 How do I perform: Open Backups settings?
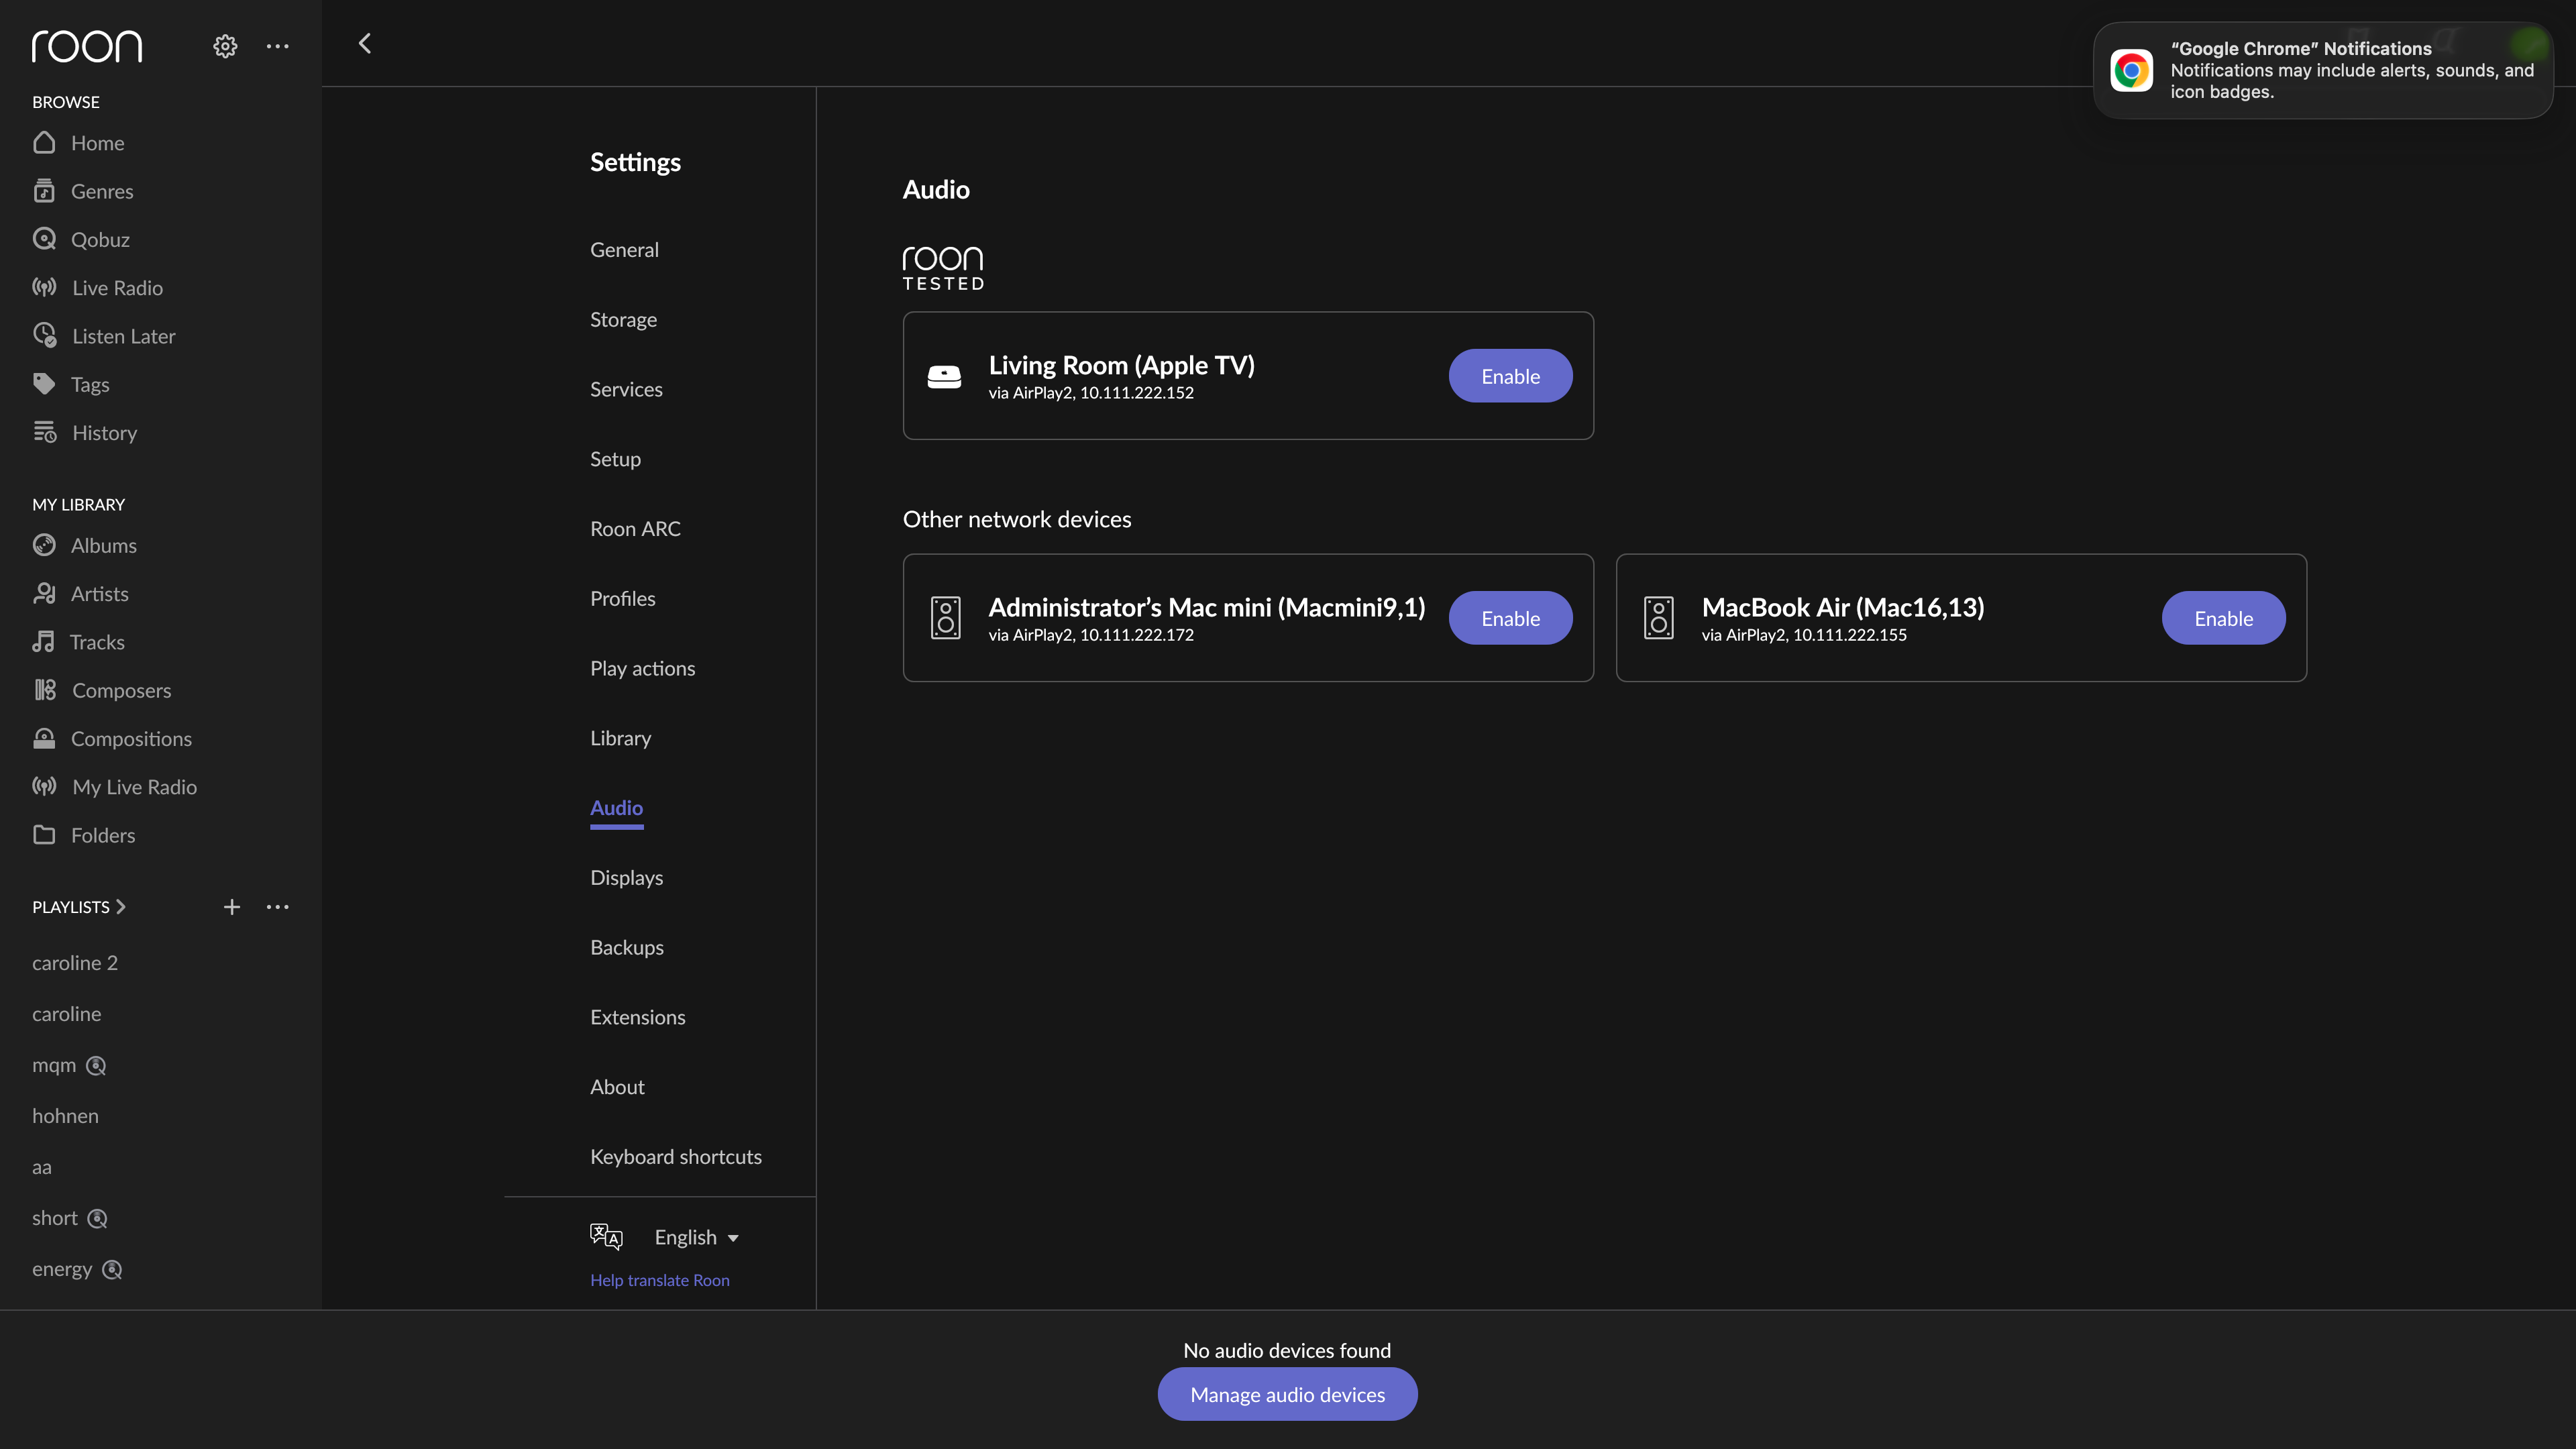(626, 947)
